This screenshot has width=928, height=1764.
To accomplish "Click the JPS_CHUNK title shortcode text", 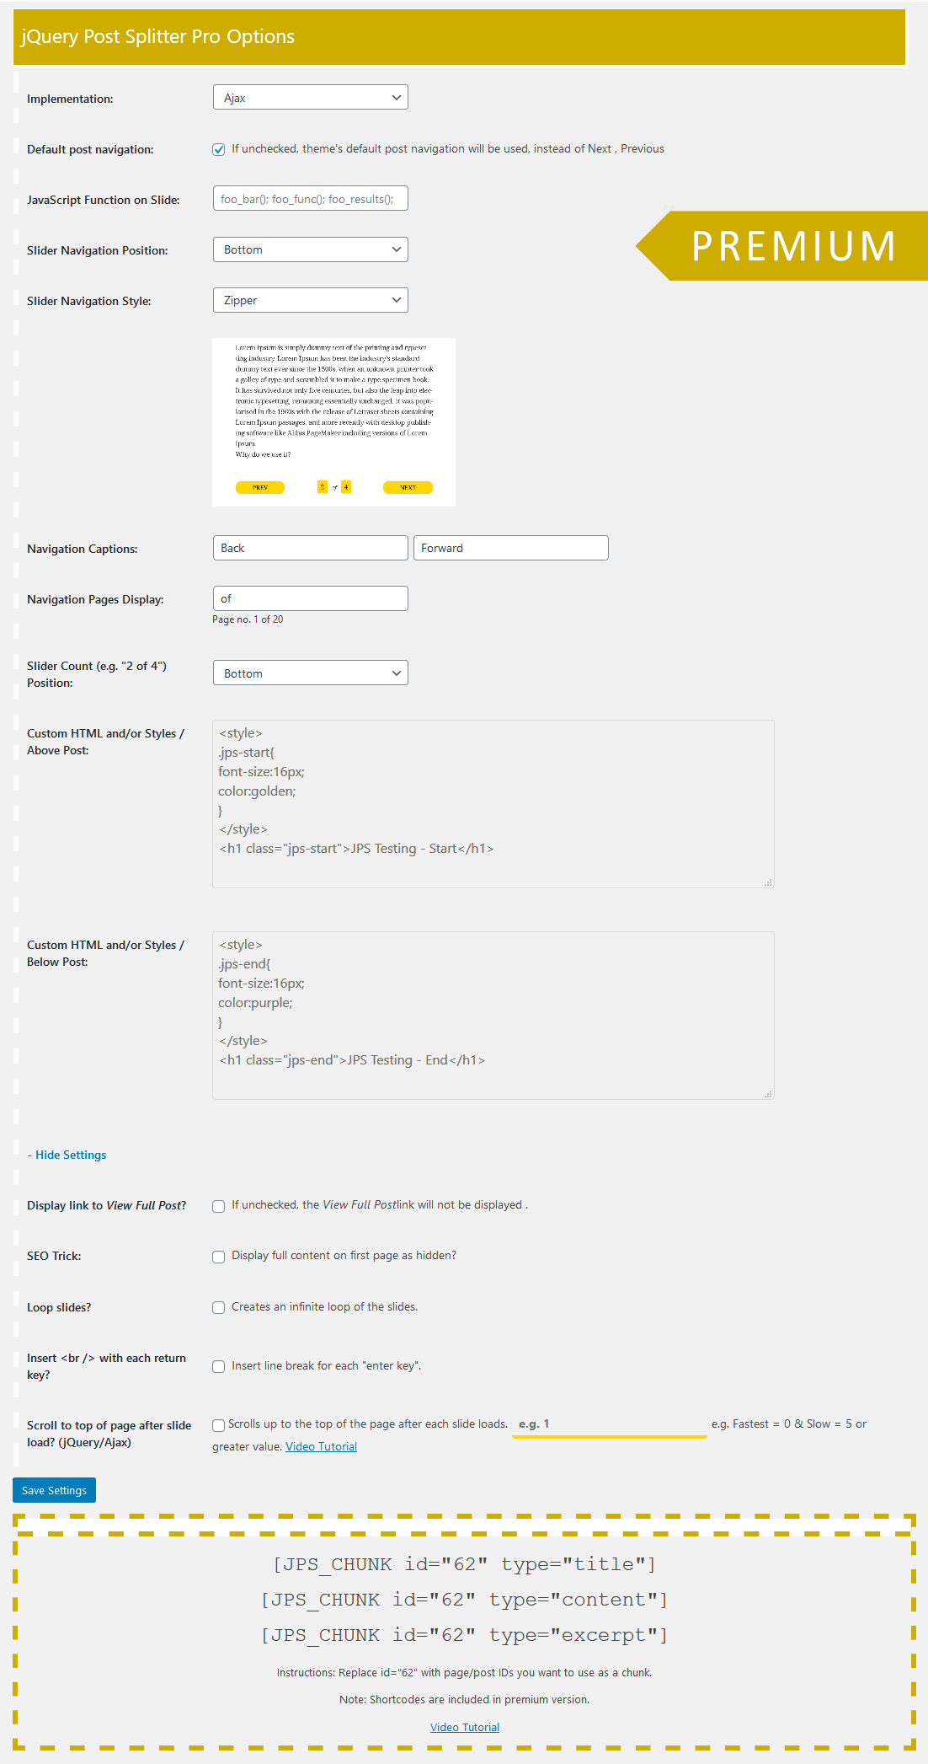I will (464, 1564).
